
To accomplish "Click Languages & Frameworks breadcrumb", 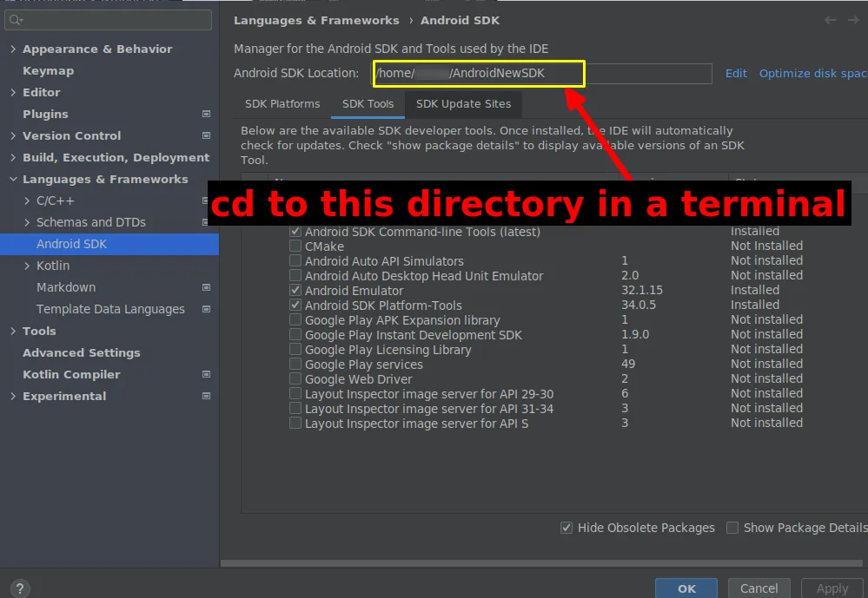I will point(316,21).
